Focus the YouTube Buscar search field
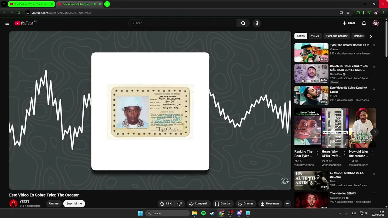 182,23
